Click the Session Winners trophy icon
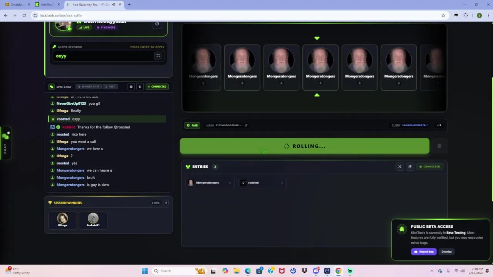 point(50,203)
